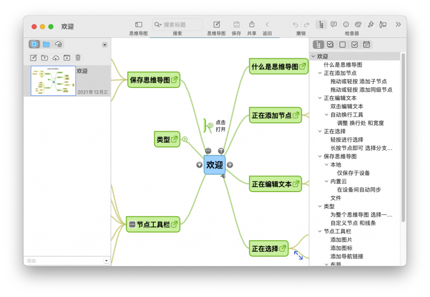Click the trash delete icon in sidebar
This screenshot has width=430, height=297.
point(78,58)
